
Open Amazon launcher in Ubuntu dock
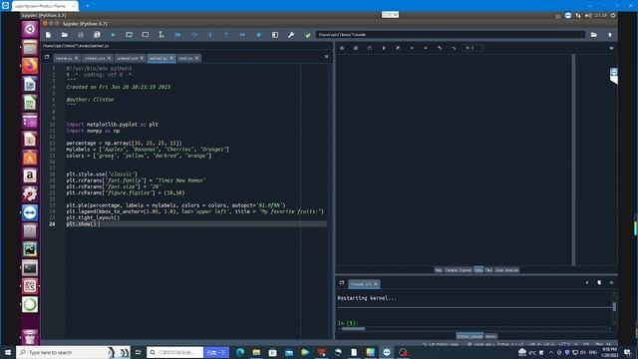(x=30, y=176)
